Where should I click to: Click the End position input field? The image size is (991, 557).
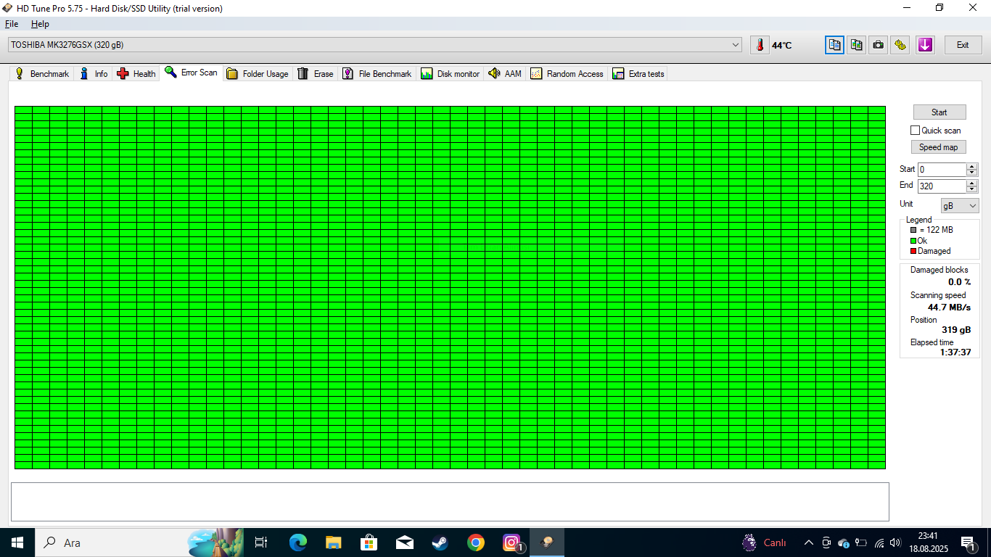942,186
